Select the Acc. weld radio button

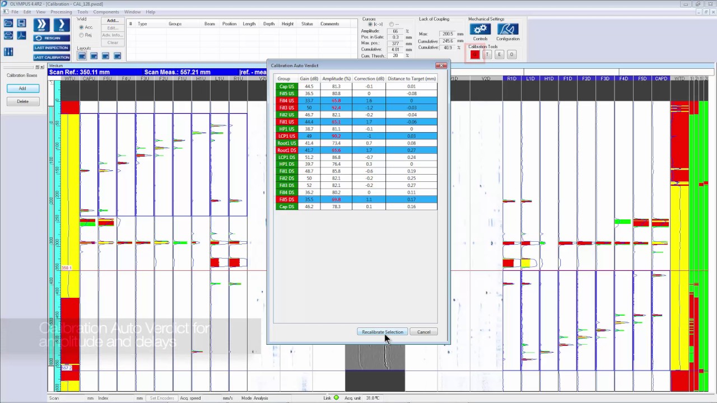pyautogui.click(x=81, y=27)
